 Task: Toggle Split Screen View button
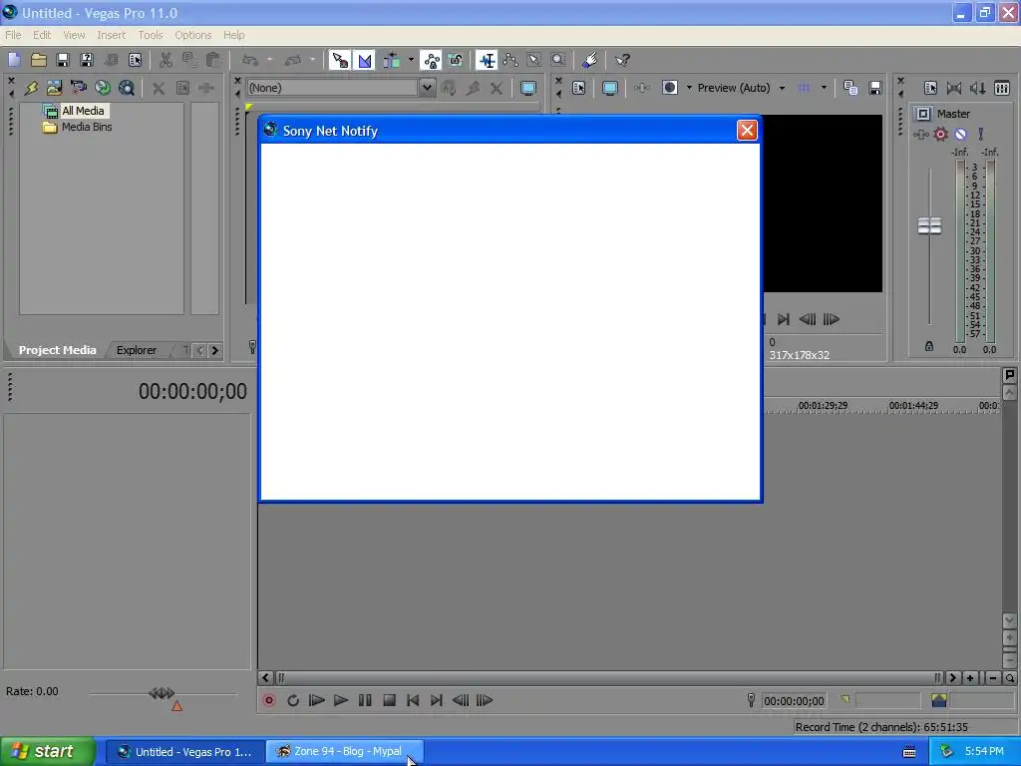click(x=669, y=88)
